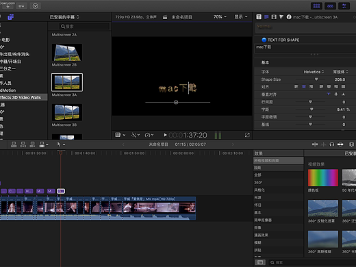Open the Info inspector tab icon
356x267 pixels.
click(289, 17)
